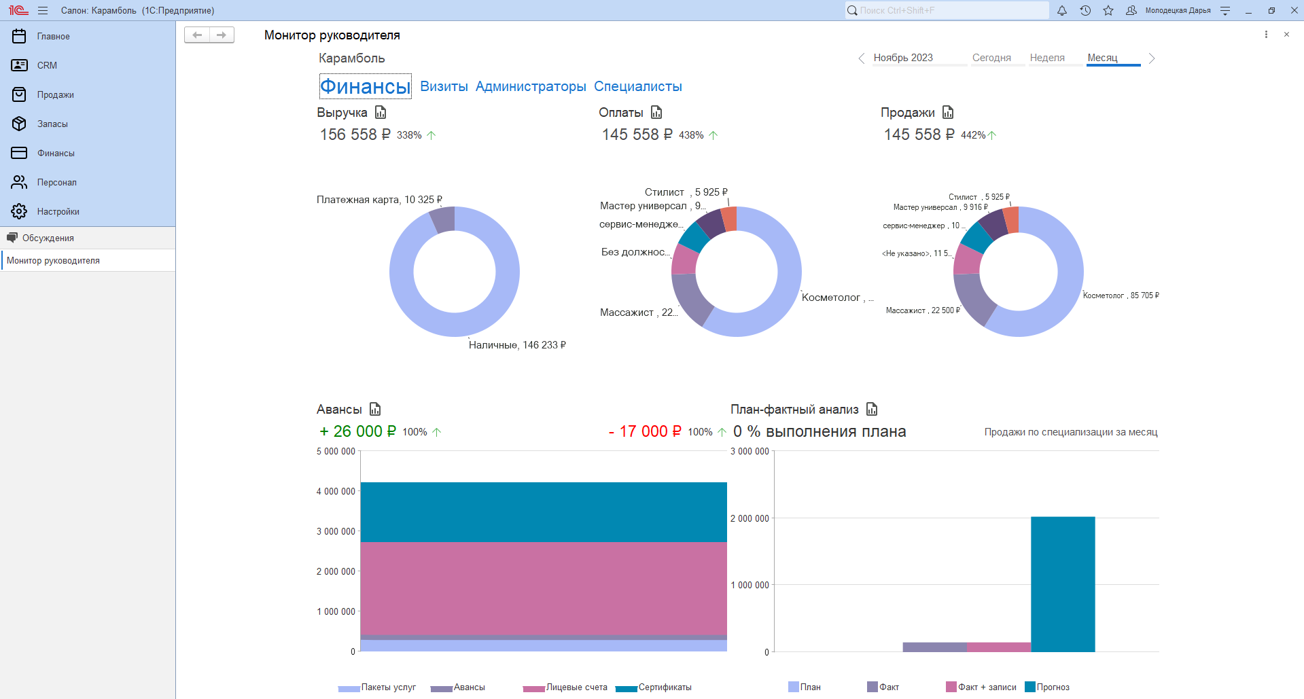Image resolution: width=1304 pixels, height=699 pixels.
Task: Open the notifications bell icon
Action: point(1062,11)
